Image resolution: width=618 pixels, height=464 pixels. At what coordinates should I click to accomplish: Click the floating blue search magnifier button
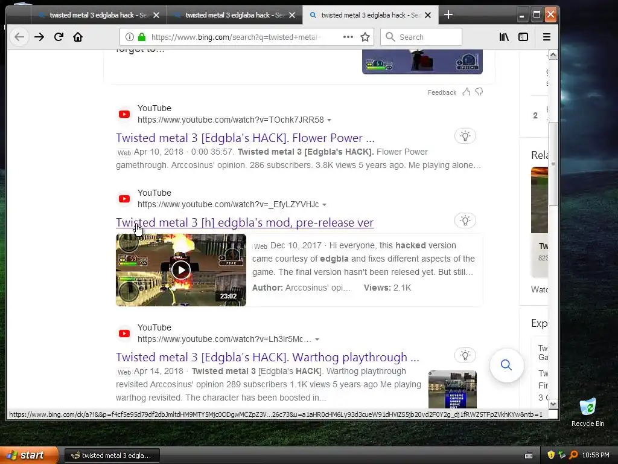pos(506,366)
